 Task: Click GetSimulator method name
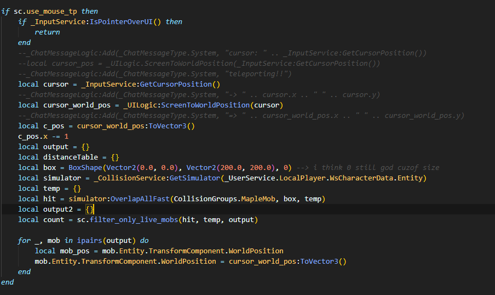(198, 178)
